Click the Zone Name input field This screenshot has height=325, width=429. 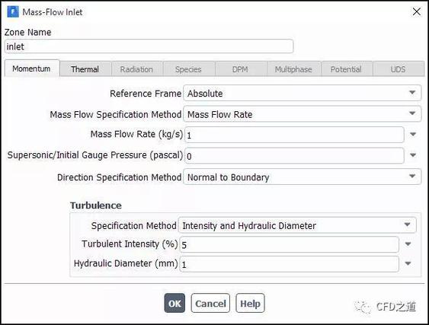pyautogui.click(x=149, y=46)
